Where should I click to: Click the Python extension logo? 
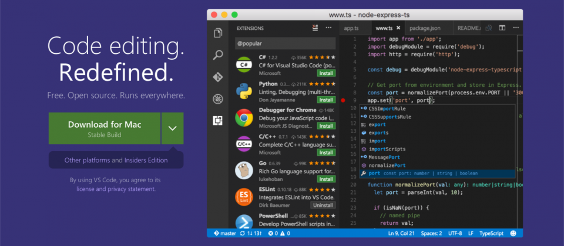click(x=244, y=91)
